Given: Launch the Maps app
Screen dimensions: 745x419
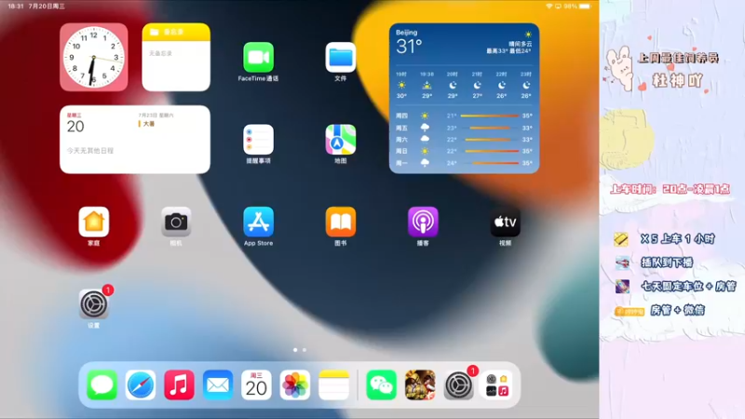Looking at the screenshot, I should pos(340,140).
